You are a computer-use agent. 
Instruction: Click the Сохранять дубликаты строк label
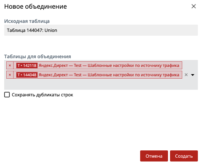[42, 95]
